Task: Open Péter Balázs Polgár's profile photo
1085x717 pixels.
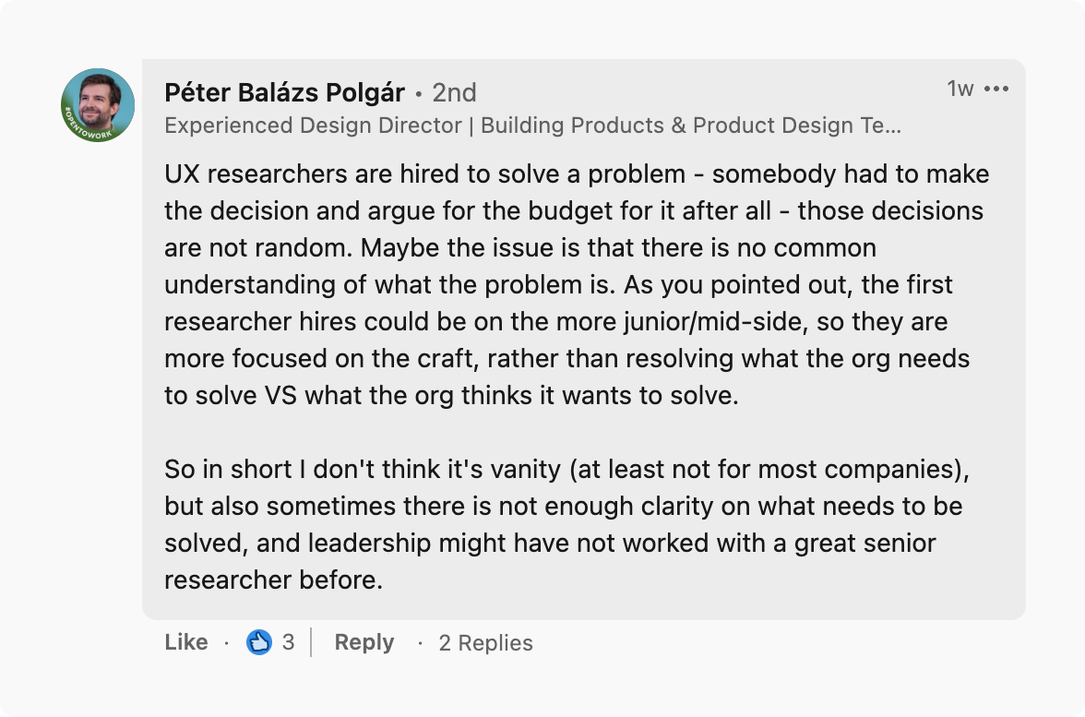Action: (x=98, y=105)
